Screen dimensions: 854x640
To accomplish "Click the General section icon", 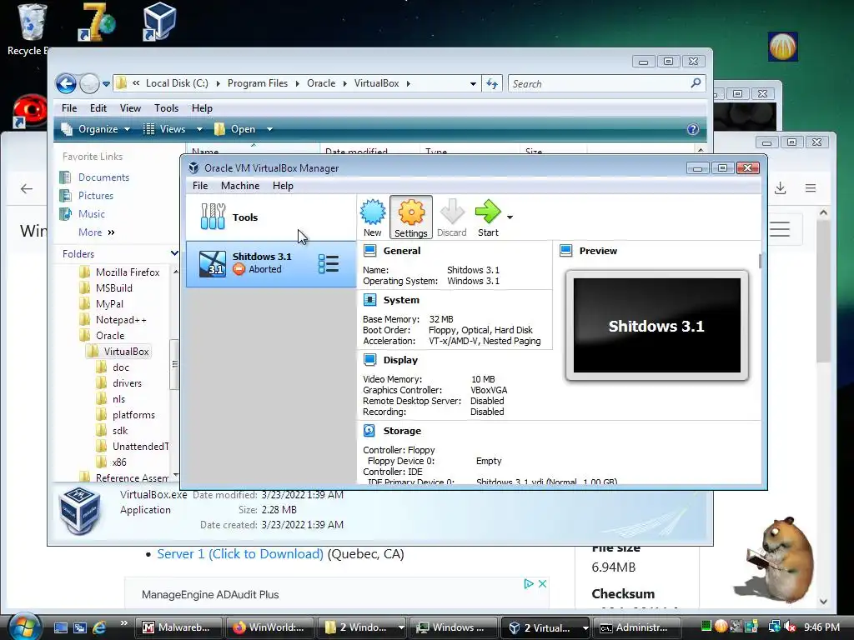I will coord(369,250).
